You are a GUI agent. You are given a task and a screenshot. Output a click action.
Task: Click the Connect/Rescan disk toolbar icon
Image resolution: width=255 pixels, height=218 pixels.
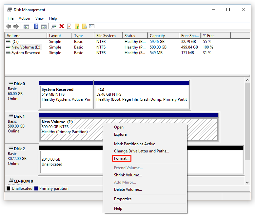[54, 26]
